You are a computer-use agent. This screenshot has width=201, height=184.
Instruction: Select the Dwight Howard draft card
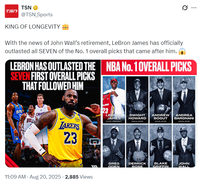click(x=137, y=99)
